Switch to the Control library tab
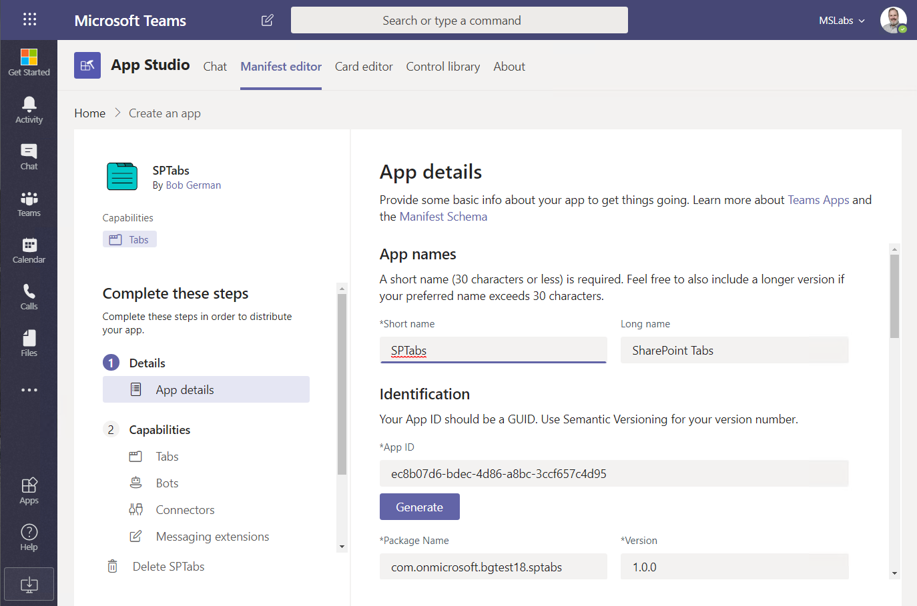This screenshot has height=606, width=917. click(x=442, y=67)
